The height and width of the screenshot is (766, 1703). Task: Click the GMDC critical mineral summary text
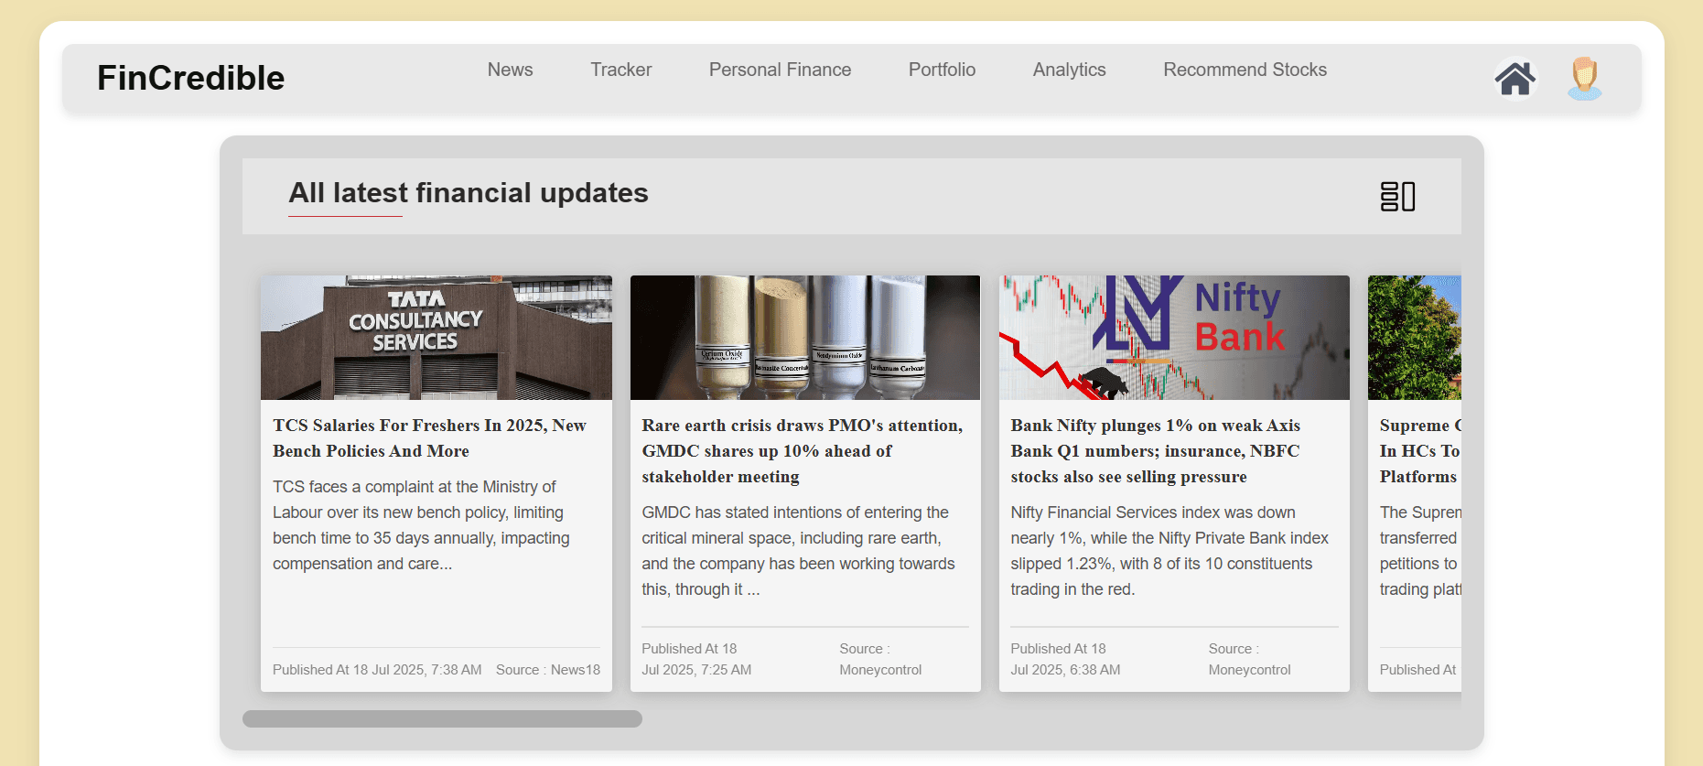[798, 551]
